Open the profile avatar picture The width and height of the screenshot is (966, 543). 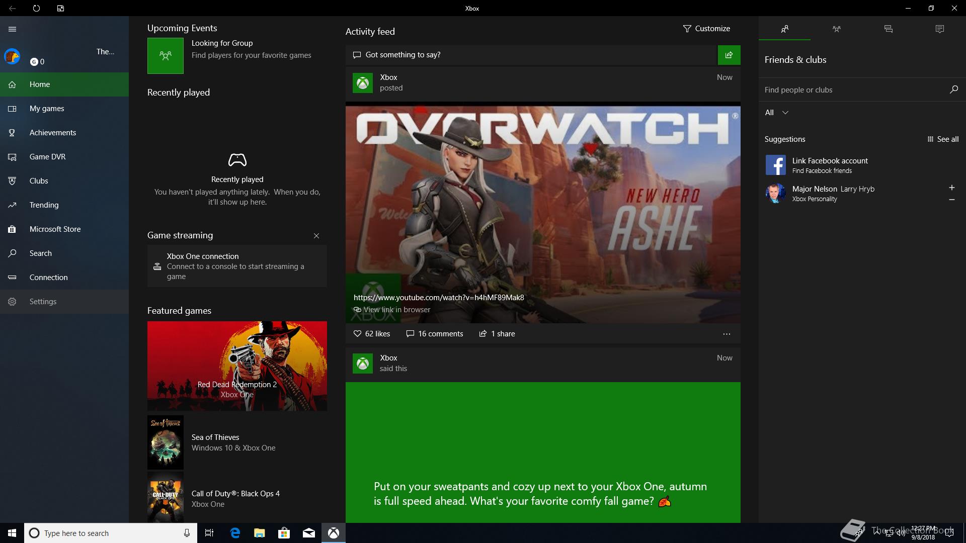12,56
